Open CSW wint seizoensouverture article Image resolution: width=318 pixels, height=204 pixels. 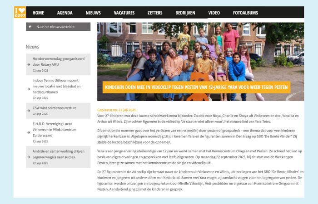coord(55,108)
